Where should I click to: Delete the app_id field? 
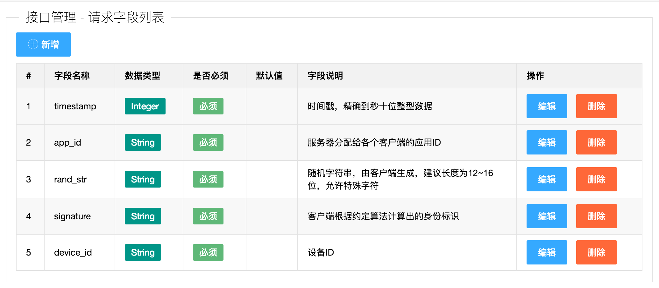point(596,142)
